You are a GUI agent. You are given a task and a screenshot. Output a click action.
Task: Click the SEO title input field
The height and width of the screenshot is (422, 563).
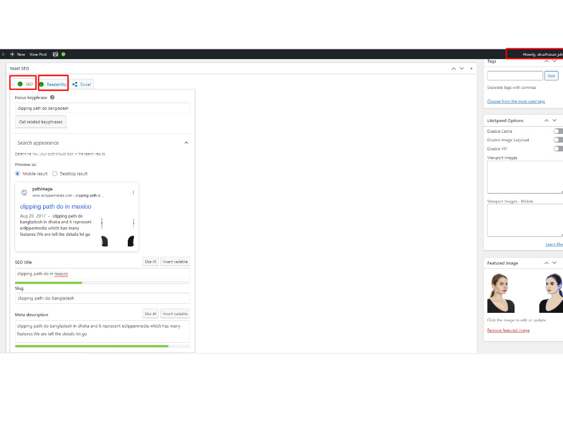pyautogui.click(x=102, y=274)
